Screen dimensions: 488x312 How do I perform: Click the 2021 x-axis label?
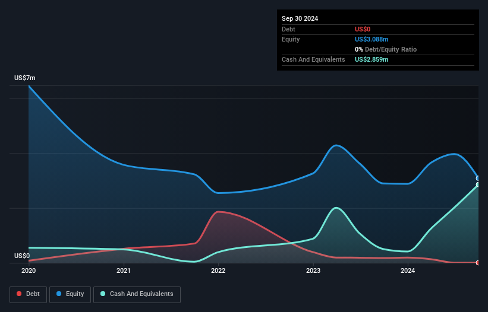(124, 270)
